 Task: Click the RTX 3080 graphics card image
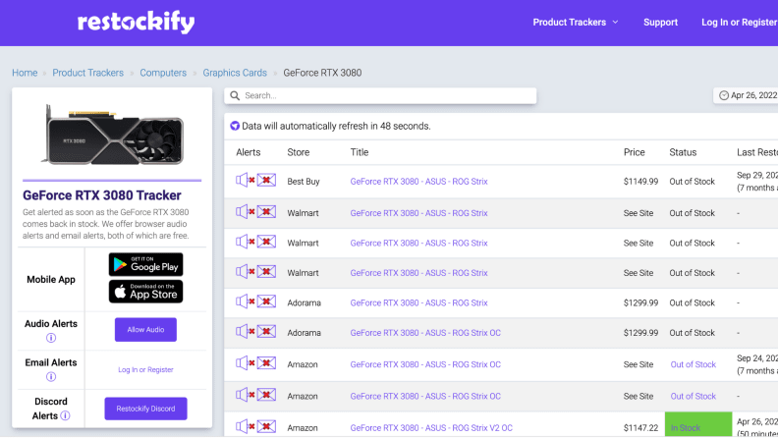pyautogui.click(x=113, y=135)
